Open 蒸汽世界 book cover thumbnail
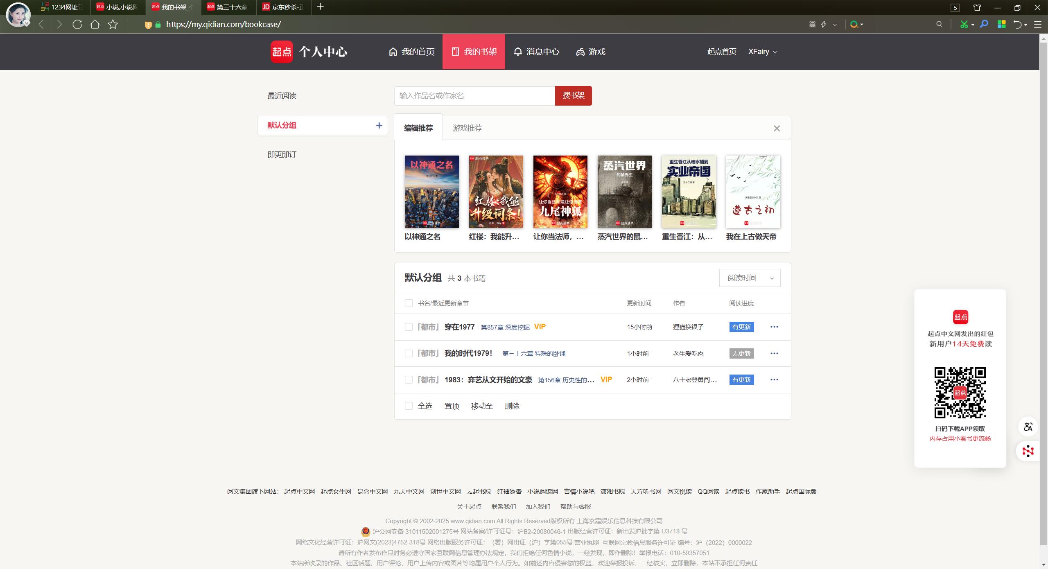 624,192
